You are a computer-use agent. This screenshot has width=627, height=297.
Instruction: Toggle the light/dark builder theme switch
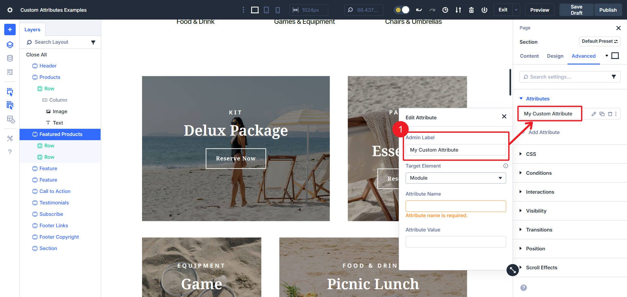pyautogui.click(x=401, y=10)
